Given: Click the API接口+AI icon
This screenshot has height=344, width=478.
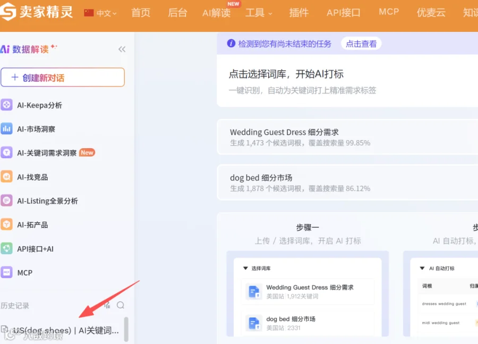Looking at the screenshot, I should click(6, 248).
